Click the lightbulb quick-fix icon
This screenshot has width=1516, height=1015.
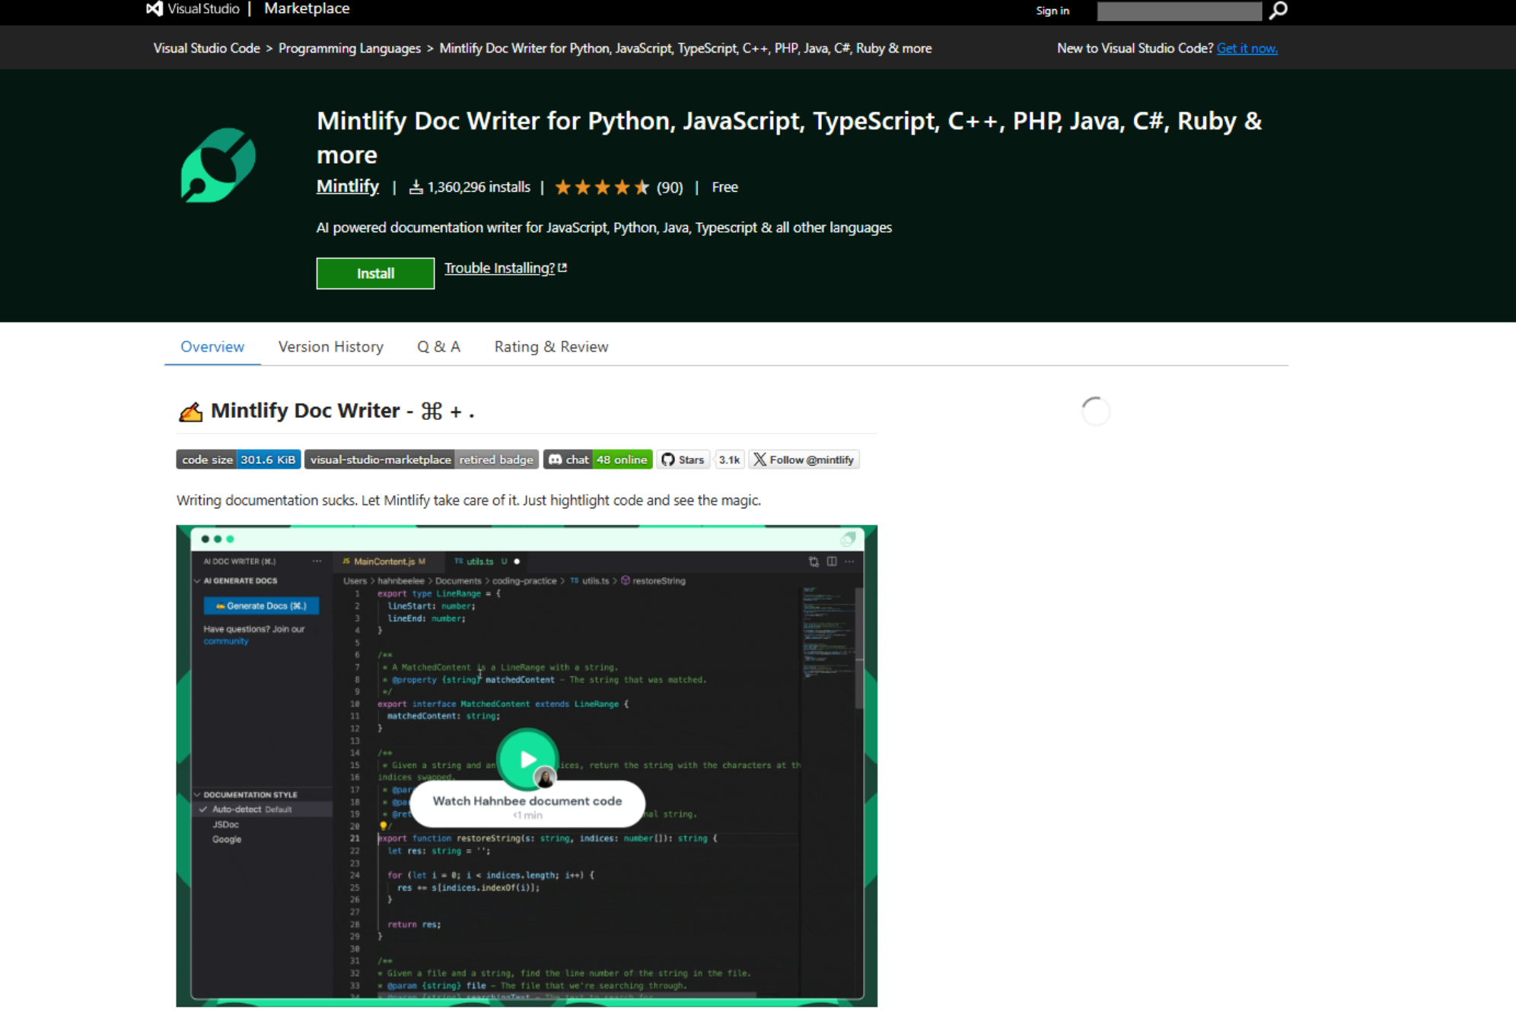click(x=383, y=826)
